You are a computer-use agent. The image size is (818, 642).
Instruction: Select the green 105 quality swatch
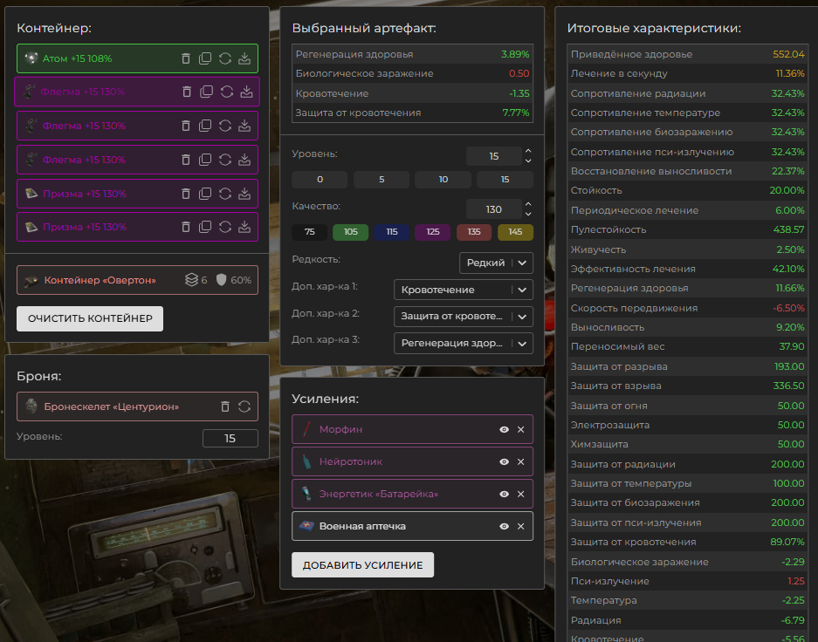pyautogui.click(x=351, y=232)
